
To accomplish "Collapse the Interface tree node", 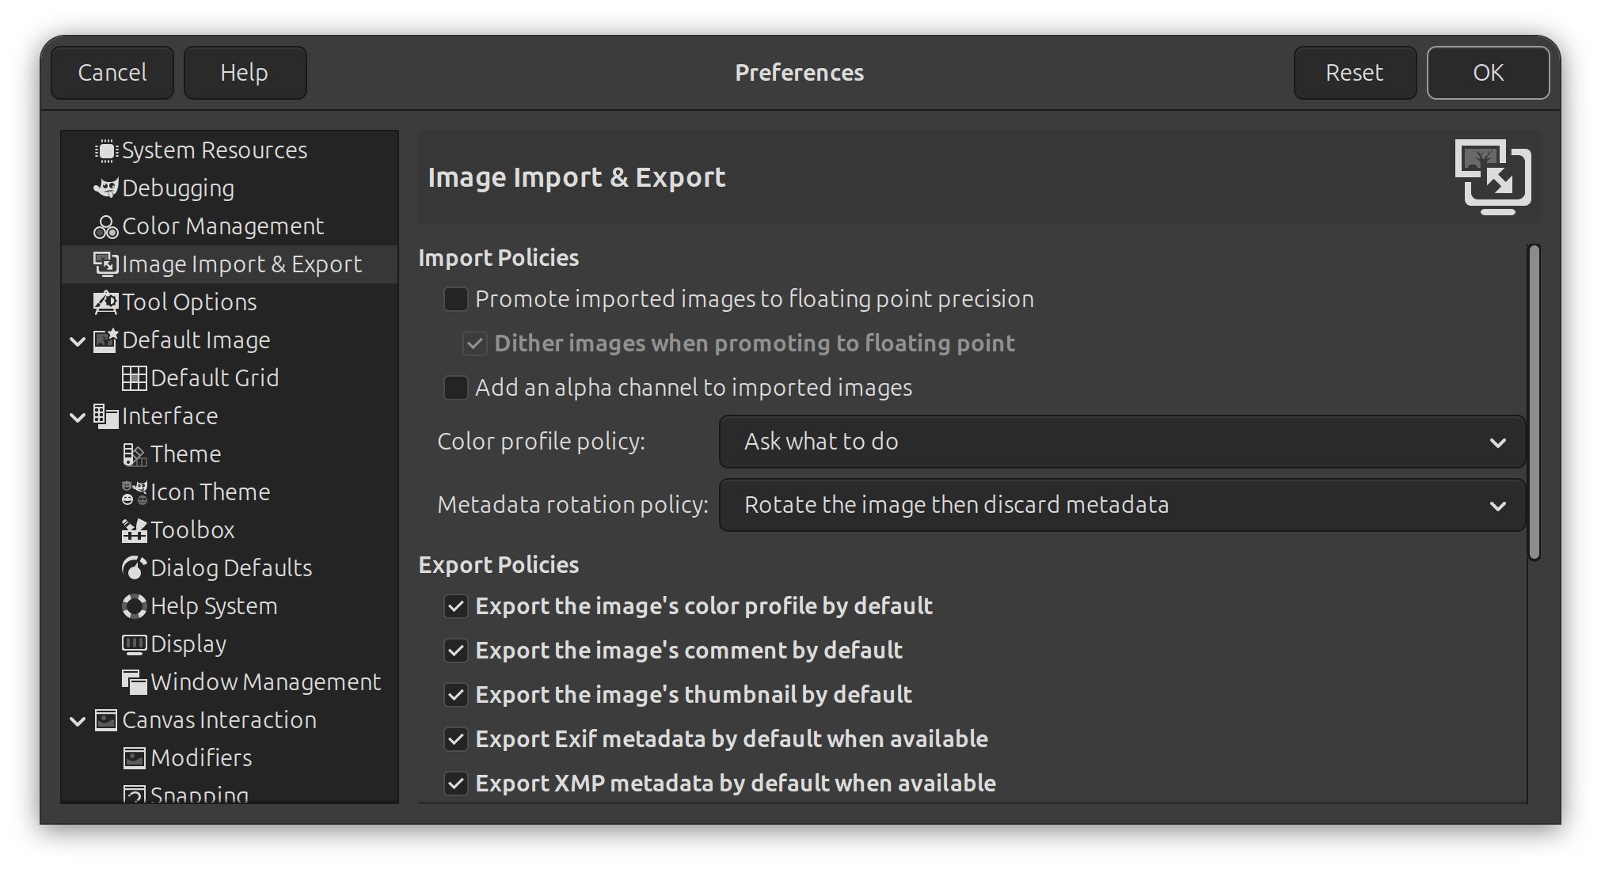I will tap(78, 417).
